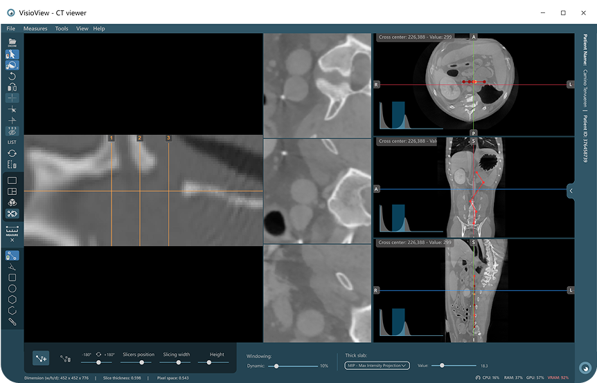Click the refresh/sync circular arrows icon
This screenshot has height=383, width=597.
pyautogui.click(x=12, y=153)
